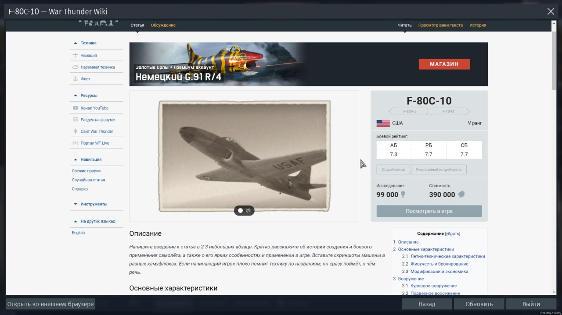Click the РБ battle rating 7.7

(x=429, y=154)
